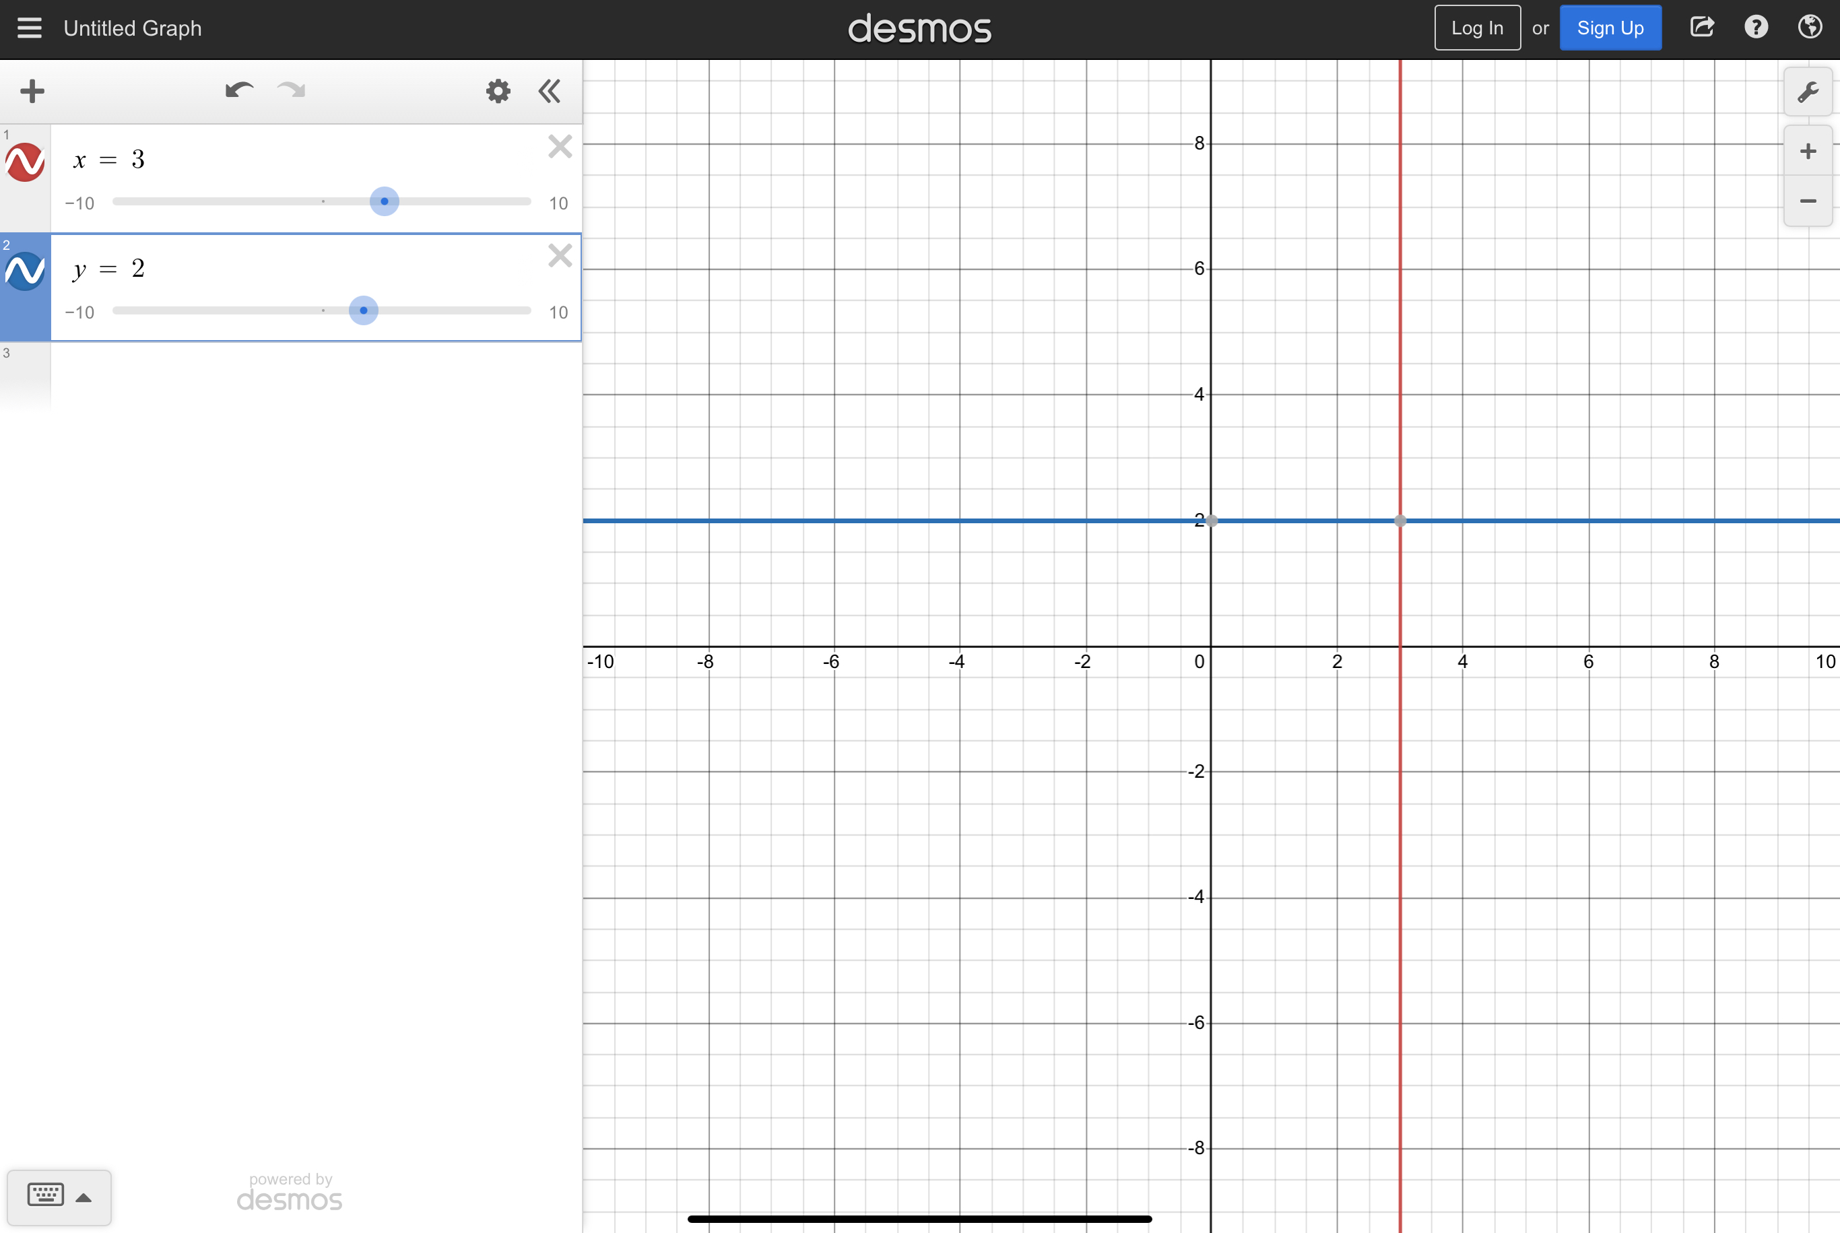This screenshot has height=1233, width=1840.
Task: Click the Sign Up button
Action: tap(1610, 28)
